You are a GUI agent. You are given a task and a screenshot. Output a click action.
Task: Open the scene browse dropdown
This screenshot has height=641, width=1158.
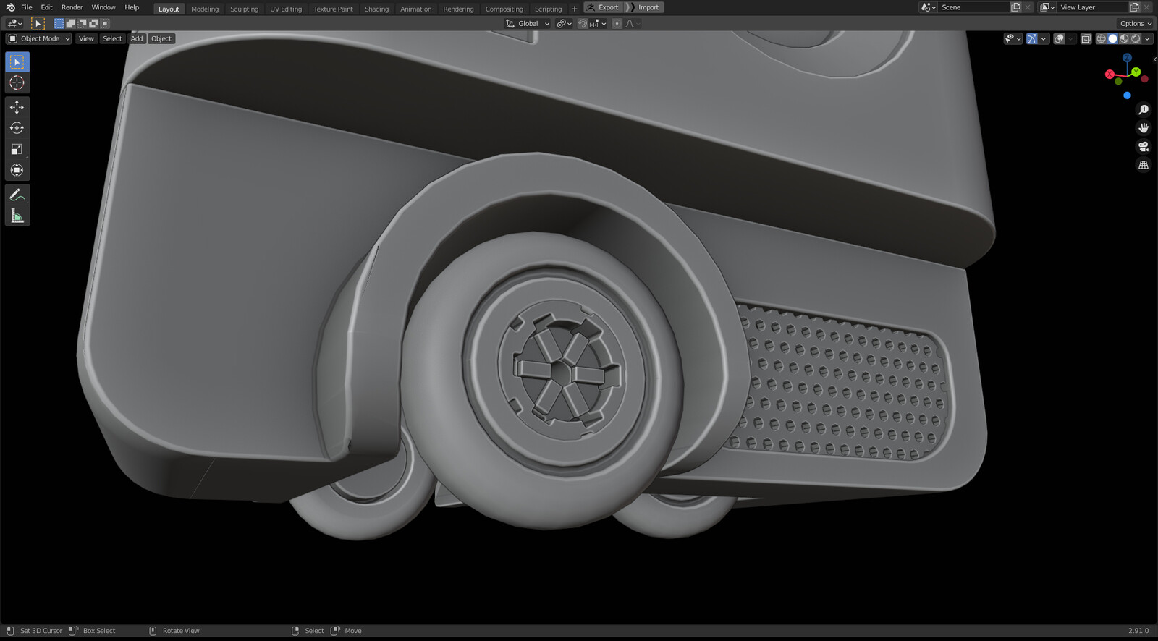point(928,7)
